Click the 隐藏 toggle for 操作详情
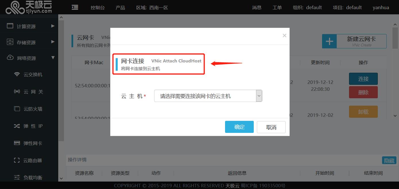399x189 pixels. point(389,160)
